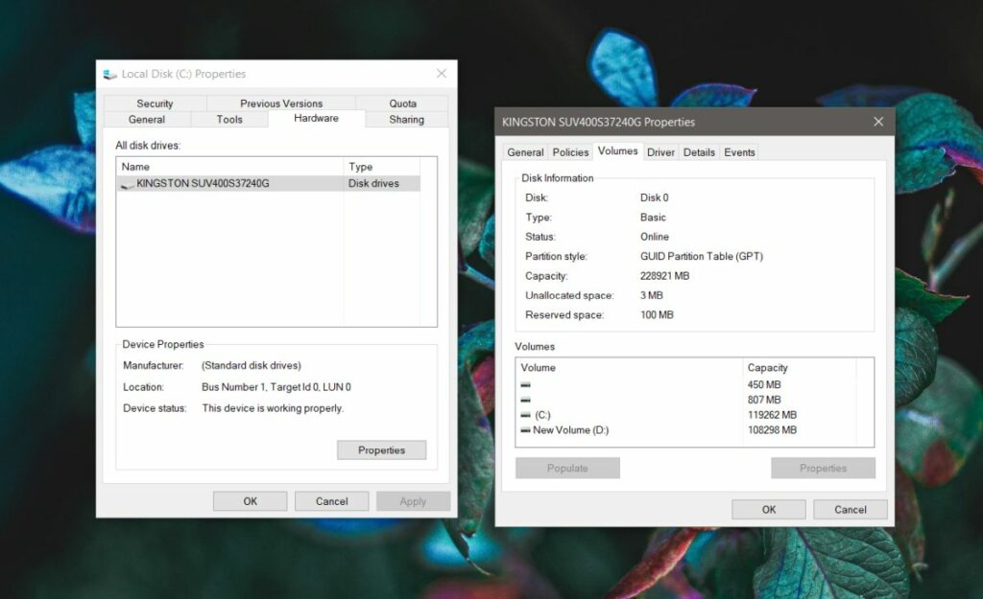Click the Name column header
The width and height of the screenshot is (983, 599).
point(134,166)
